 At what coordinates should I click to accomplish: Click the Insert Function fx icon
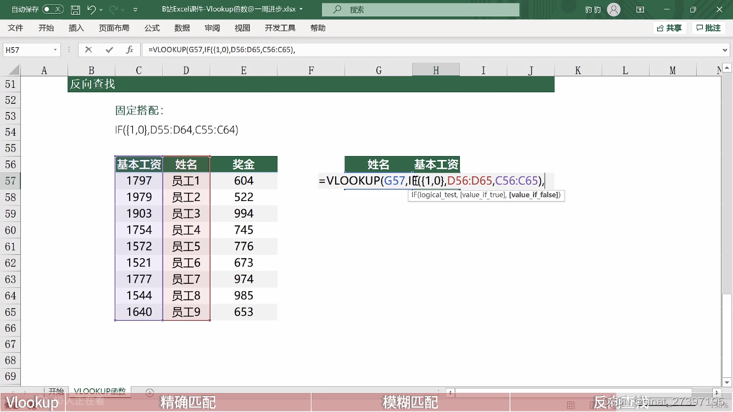pyautogui.click(x=130, y=50)
